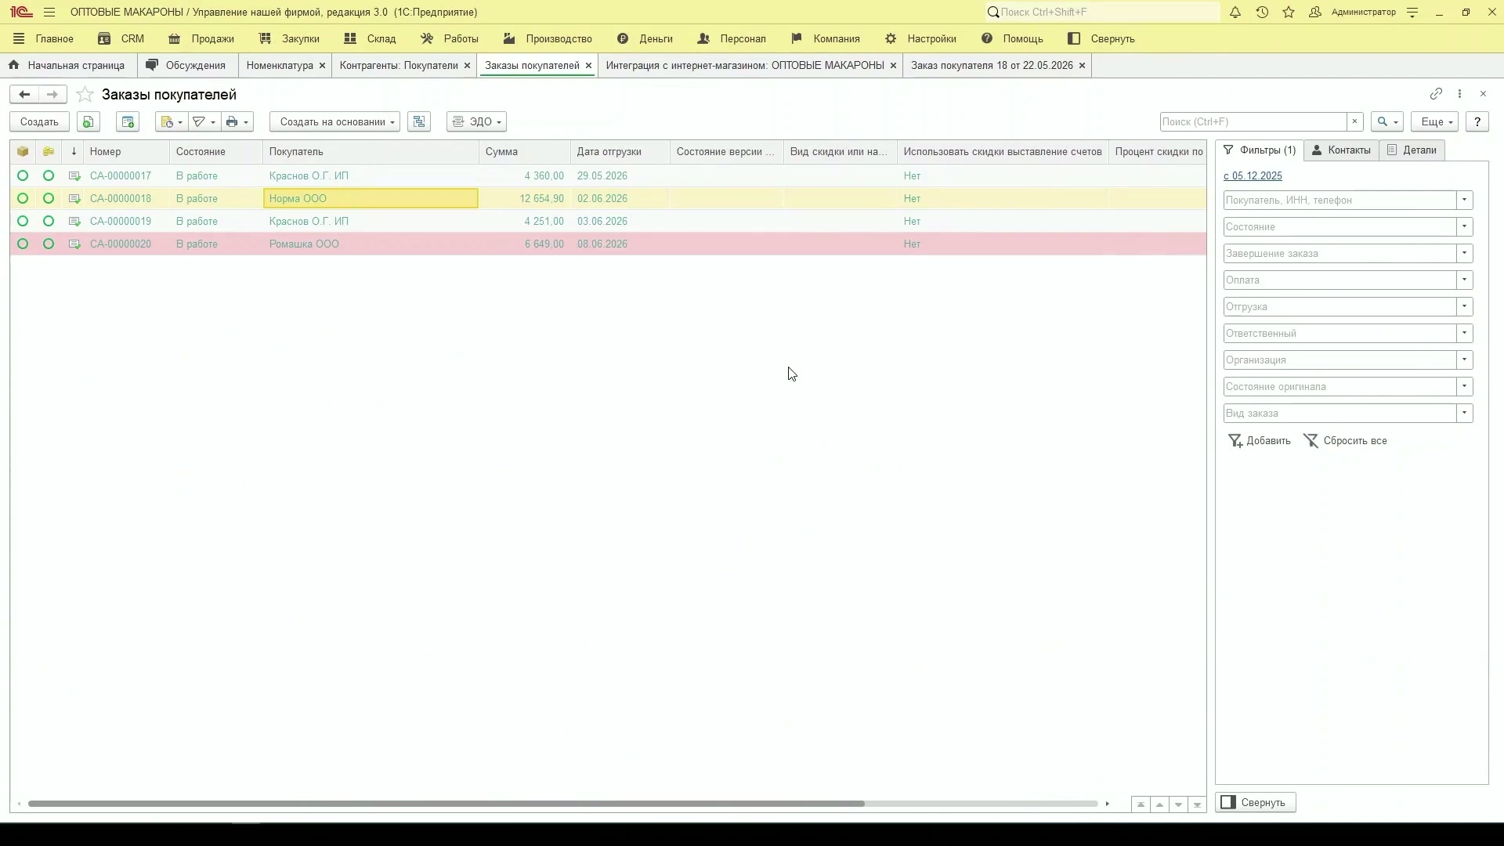Click scrollbar right arrow of table
Image resolution: width=1504 pixels, height=846 pixels.
click(1107, 804)
